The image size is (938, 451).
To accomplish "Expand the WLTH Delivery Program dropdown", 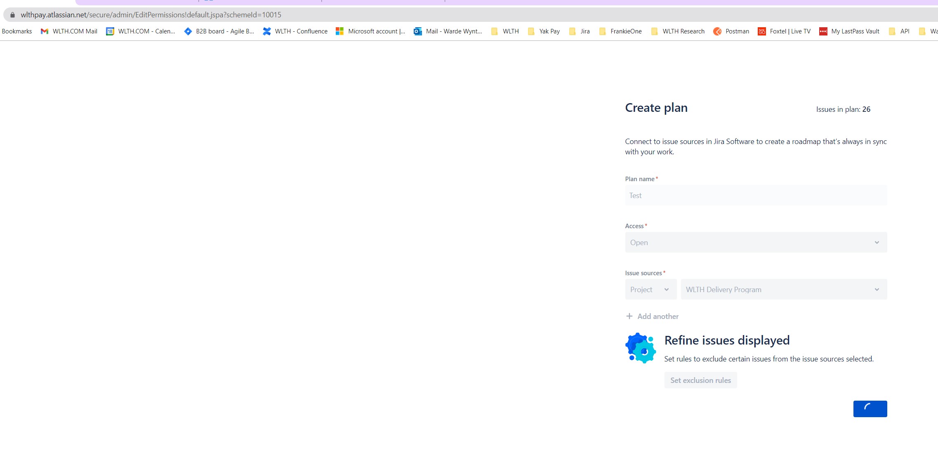I will click(x=783, y=290).
